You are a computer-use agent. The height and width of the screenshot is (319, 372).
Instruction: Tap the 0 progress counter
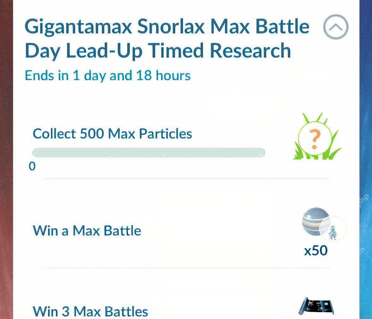click(x=32, y=166)
